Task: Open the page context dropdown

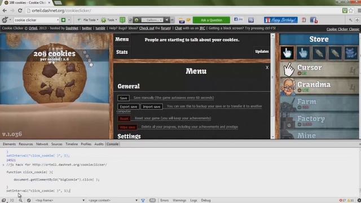Action: coord(113,200)
